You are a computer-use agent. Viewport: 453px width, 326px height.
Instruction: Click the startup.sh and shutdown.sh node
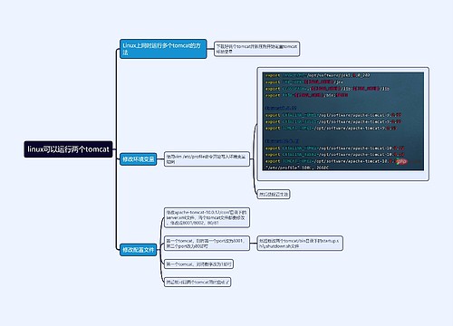click(300, 244)
